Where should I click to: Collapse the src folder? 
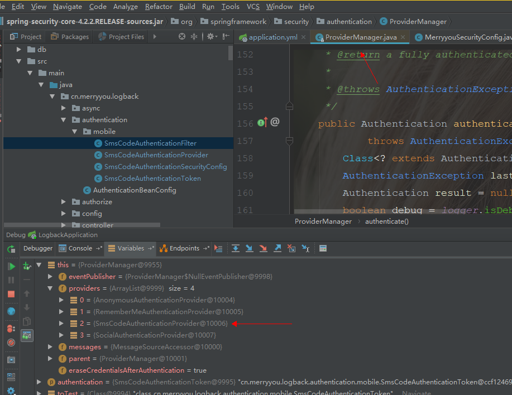pos(18,61)
